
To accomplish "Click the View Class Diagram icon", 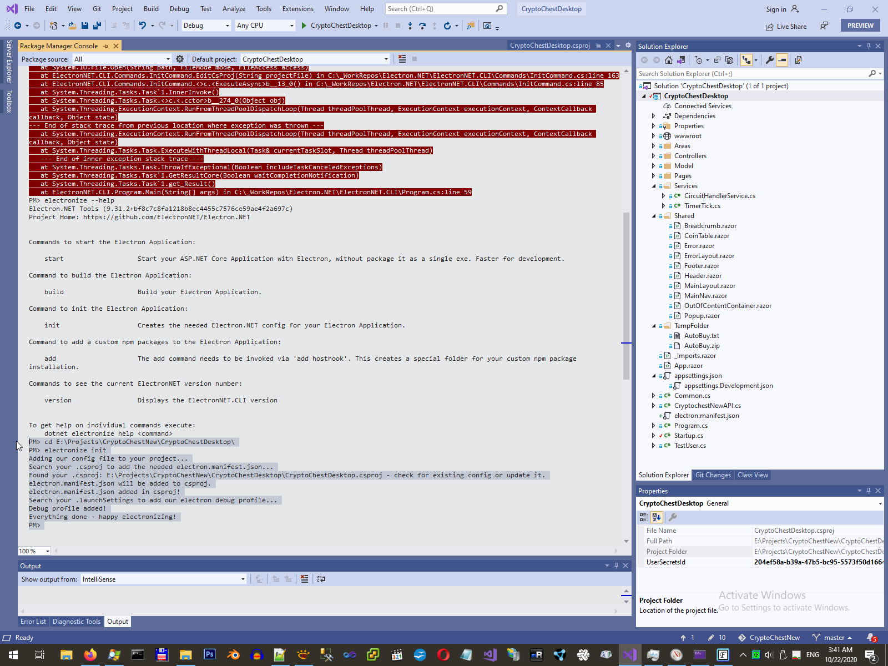I will pos(798,60).
